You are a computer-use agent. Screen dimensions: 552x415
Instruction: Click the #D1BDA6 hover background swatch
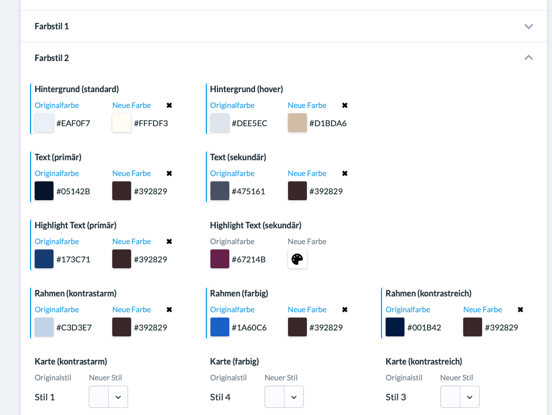[297, 123]
